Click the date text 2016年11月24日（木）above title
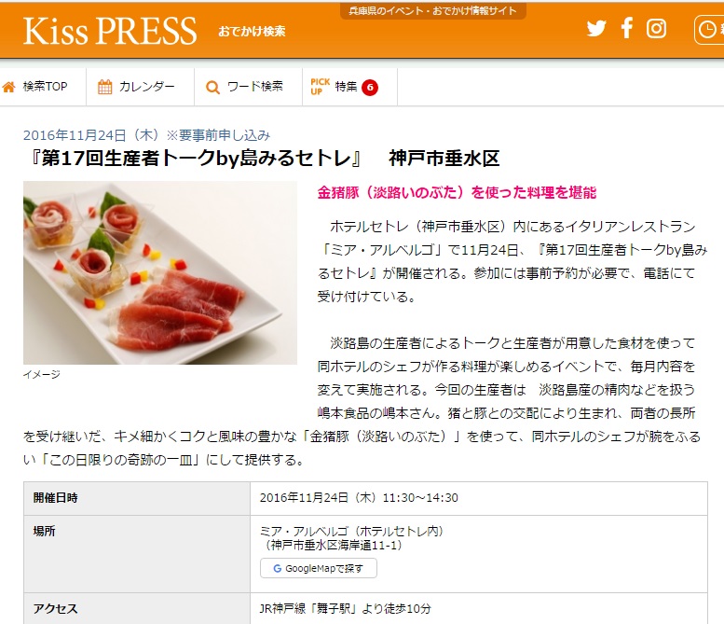The height and width of the screenshot is (624, 724). (91, 135)
